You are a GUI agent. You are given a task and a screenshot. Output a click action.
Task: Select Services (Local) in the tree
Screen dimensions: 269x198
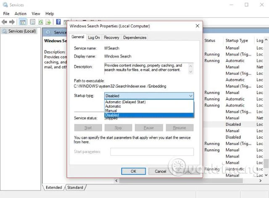(22, 31)
